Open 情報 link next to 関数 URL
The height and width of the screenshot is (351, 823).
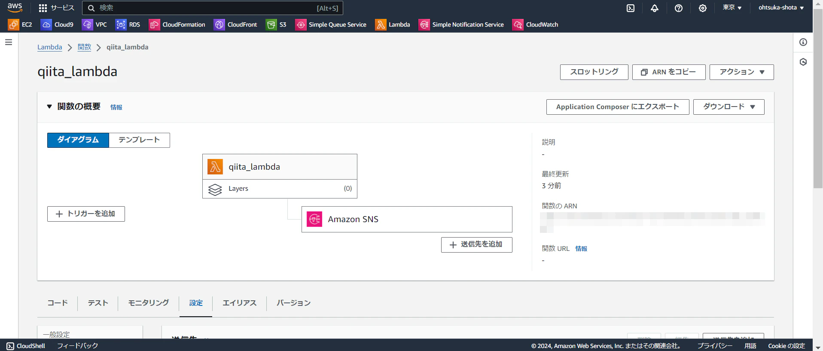tap(581, 249)
